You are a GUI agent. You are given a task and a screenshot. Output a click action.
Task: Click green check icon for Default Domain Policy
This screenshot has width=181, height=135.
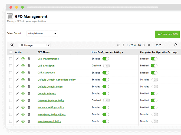pos(23,86)
